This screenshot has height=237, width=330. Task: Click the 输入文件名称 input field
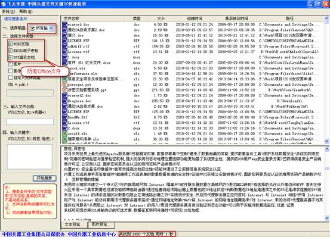coord(30,121)
